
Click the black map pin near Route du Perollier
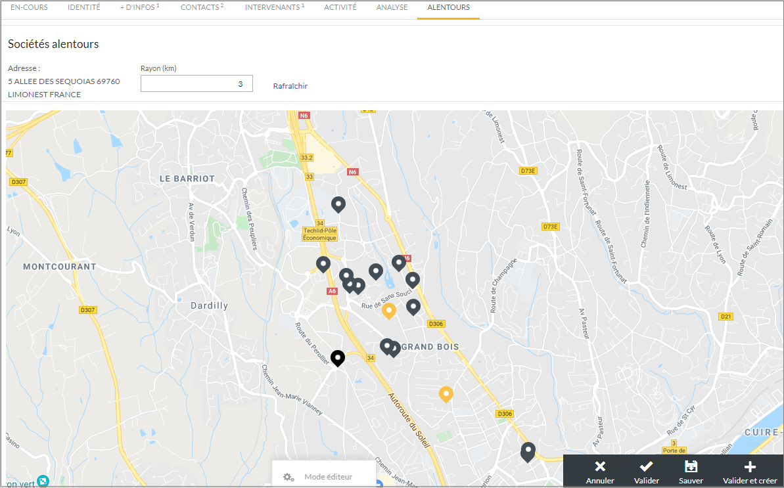pyautogui.click(x=338, y=357)
